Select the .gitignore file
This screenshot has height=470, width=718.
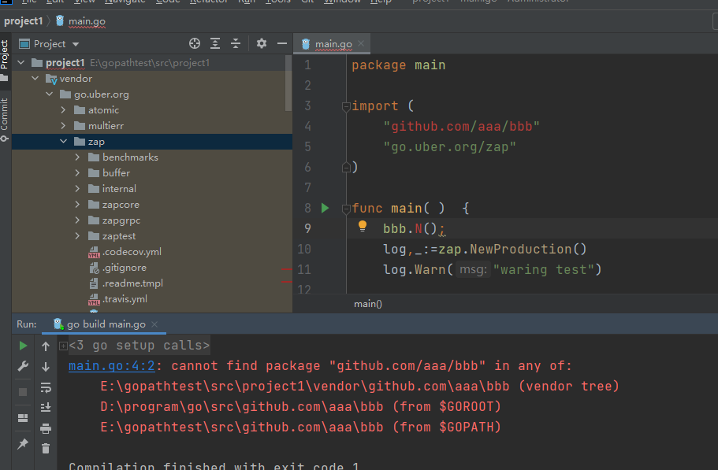coord(117,268)
